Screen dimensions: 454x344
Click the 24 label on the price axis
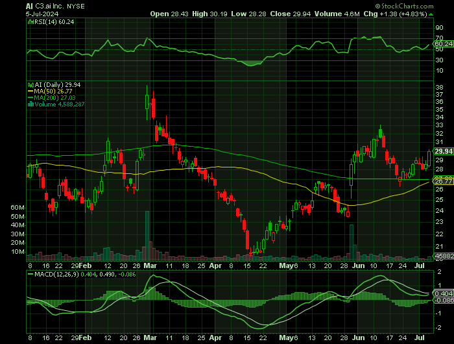439,211
